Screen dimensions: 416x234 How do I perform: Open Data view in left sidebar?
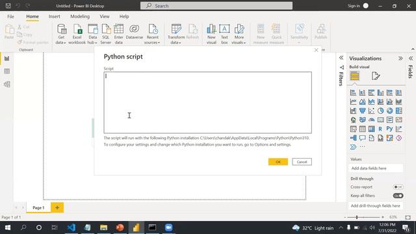pyautogui.click(x=7, y=71)
